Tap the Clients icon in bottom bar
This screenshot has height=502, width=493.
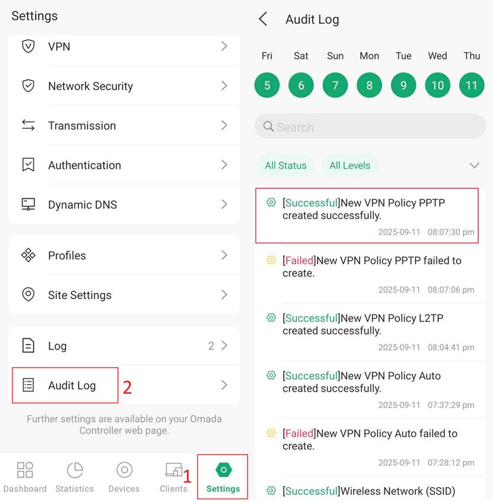(173, 471)
